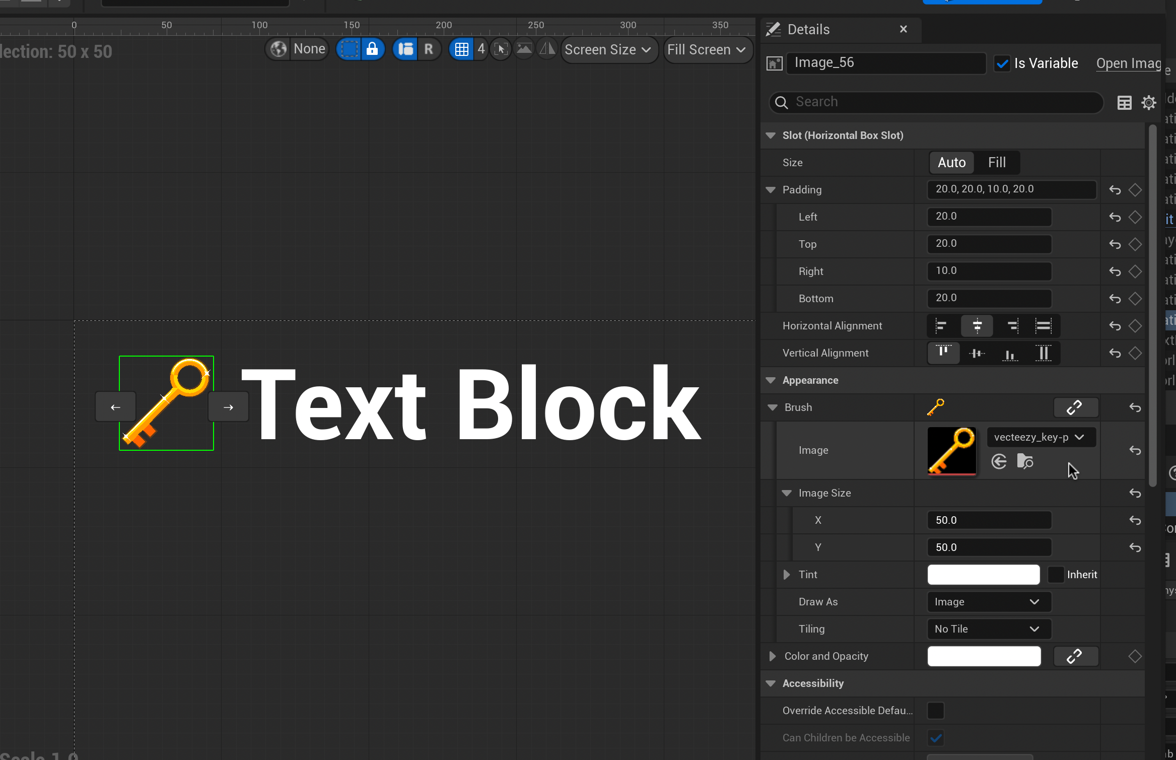Open the Screen Size dropdown
The image size is (1176, 760).
[608, 49]
